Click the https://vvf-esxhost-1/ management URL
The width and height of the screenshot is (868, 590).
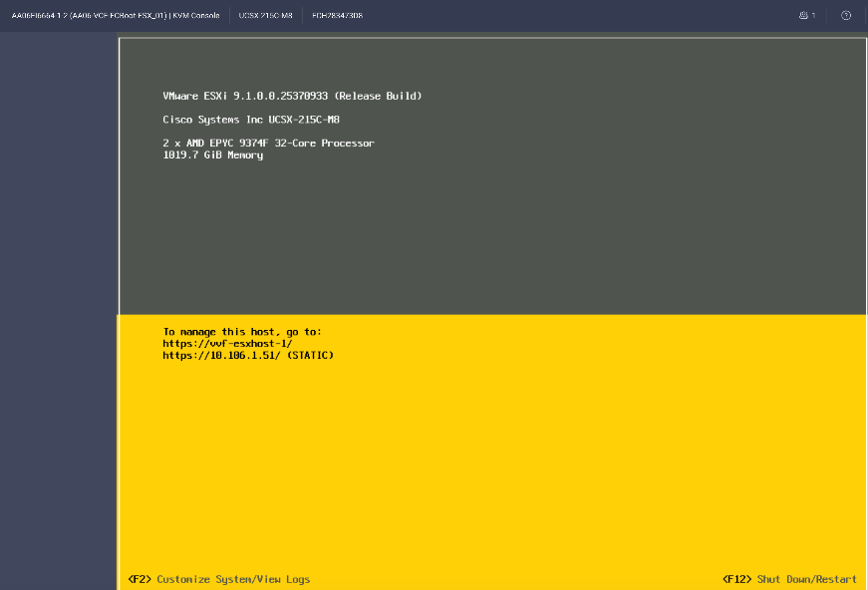tap(227, 344)
